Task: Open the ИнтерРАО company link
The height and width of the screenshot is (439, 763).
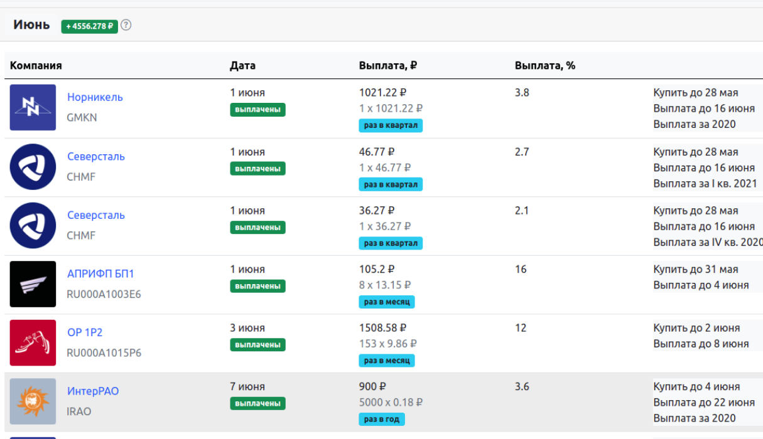Action: (93, 391)
